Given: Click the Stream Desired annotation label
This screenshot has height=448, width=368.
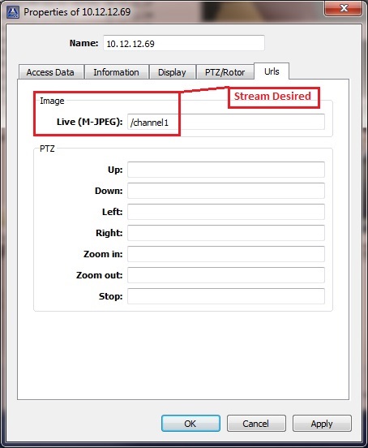Looking at the screenshot, I should click(272, 97).
